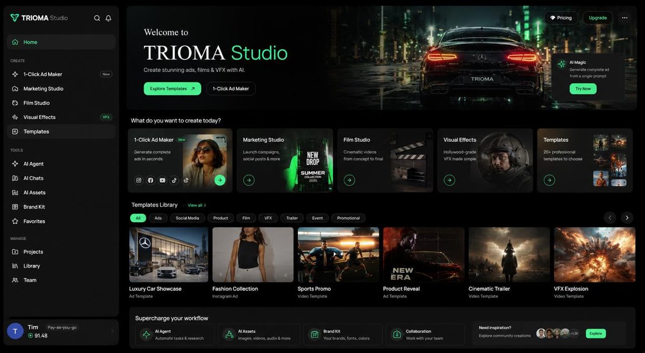
Task: Click the Home sidebar icon
Action: (x=15, y=42)
